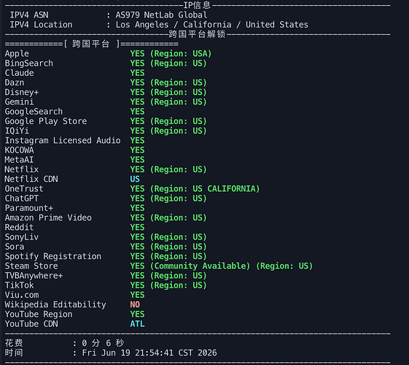Click 'YES (Region: USA)' Apple result
Viewport: 409px width, 365px height.
(171, 53)
